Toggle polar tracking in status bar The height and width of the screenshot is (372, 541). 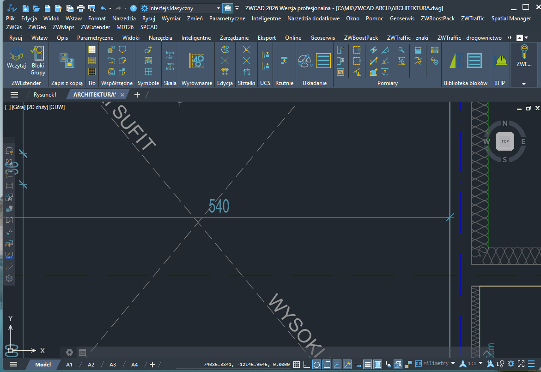317,364
